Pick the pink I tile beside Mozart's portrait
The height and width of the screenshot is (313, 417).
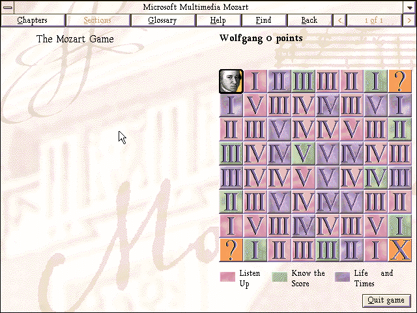(x=255, y=82)
